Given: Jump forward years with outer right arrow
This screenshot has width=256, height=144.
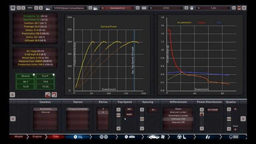Looking at the screenshot, I should [41, 8].
